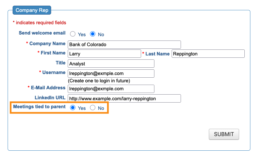This screenshot has width=257, height=159.
Task: Click the LinkedIn URL label text
Action: coord(50,98)
